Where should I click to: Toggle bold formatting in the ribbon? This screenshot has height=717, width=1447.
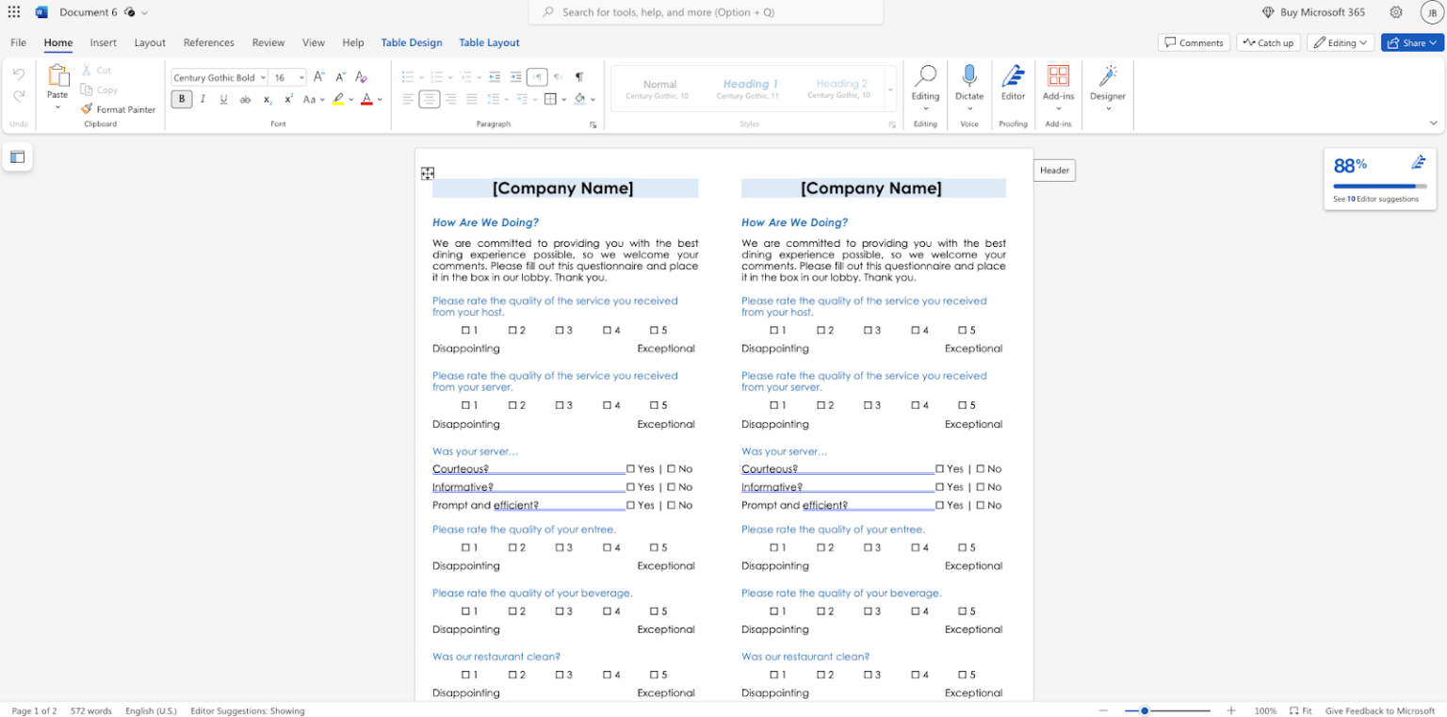[x=182, y=99]
